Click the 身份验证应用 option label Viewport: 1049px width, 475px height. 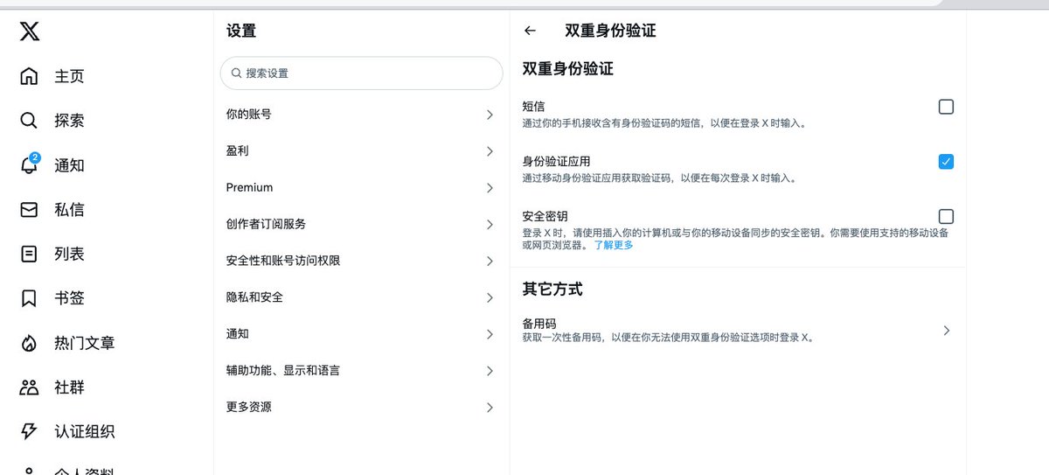pyautogui.click(x=556, y=162)
